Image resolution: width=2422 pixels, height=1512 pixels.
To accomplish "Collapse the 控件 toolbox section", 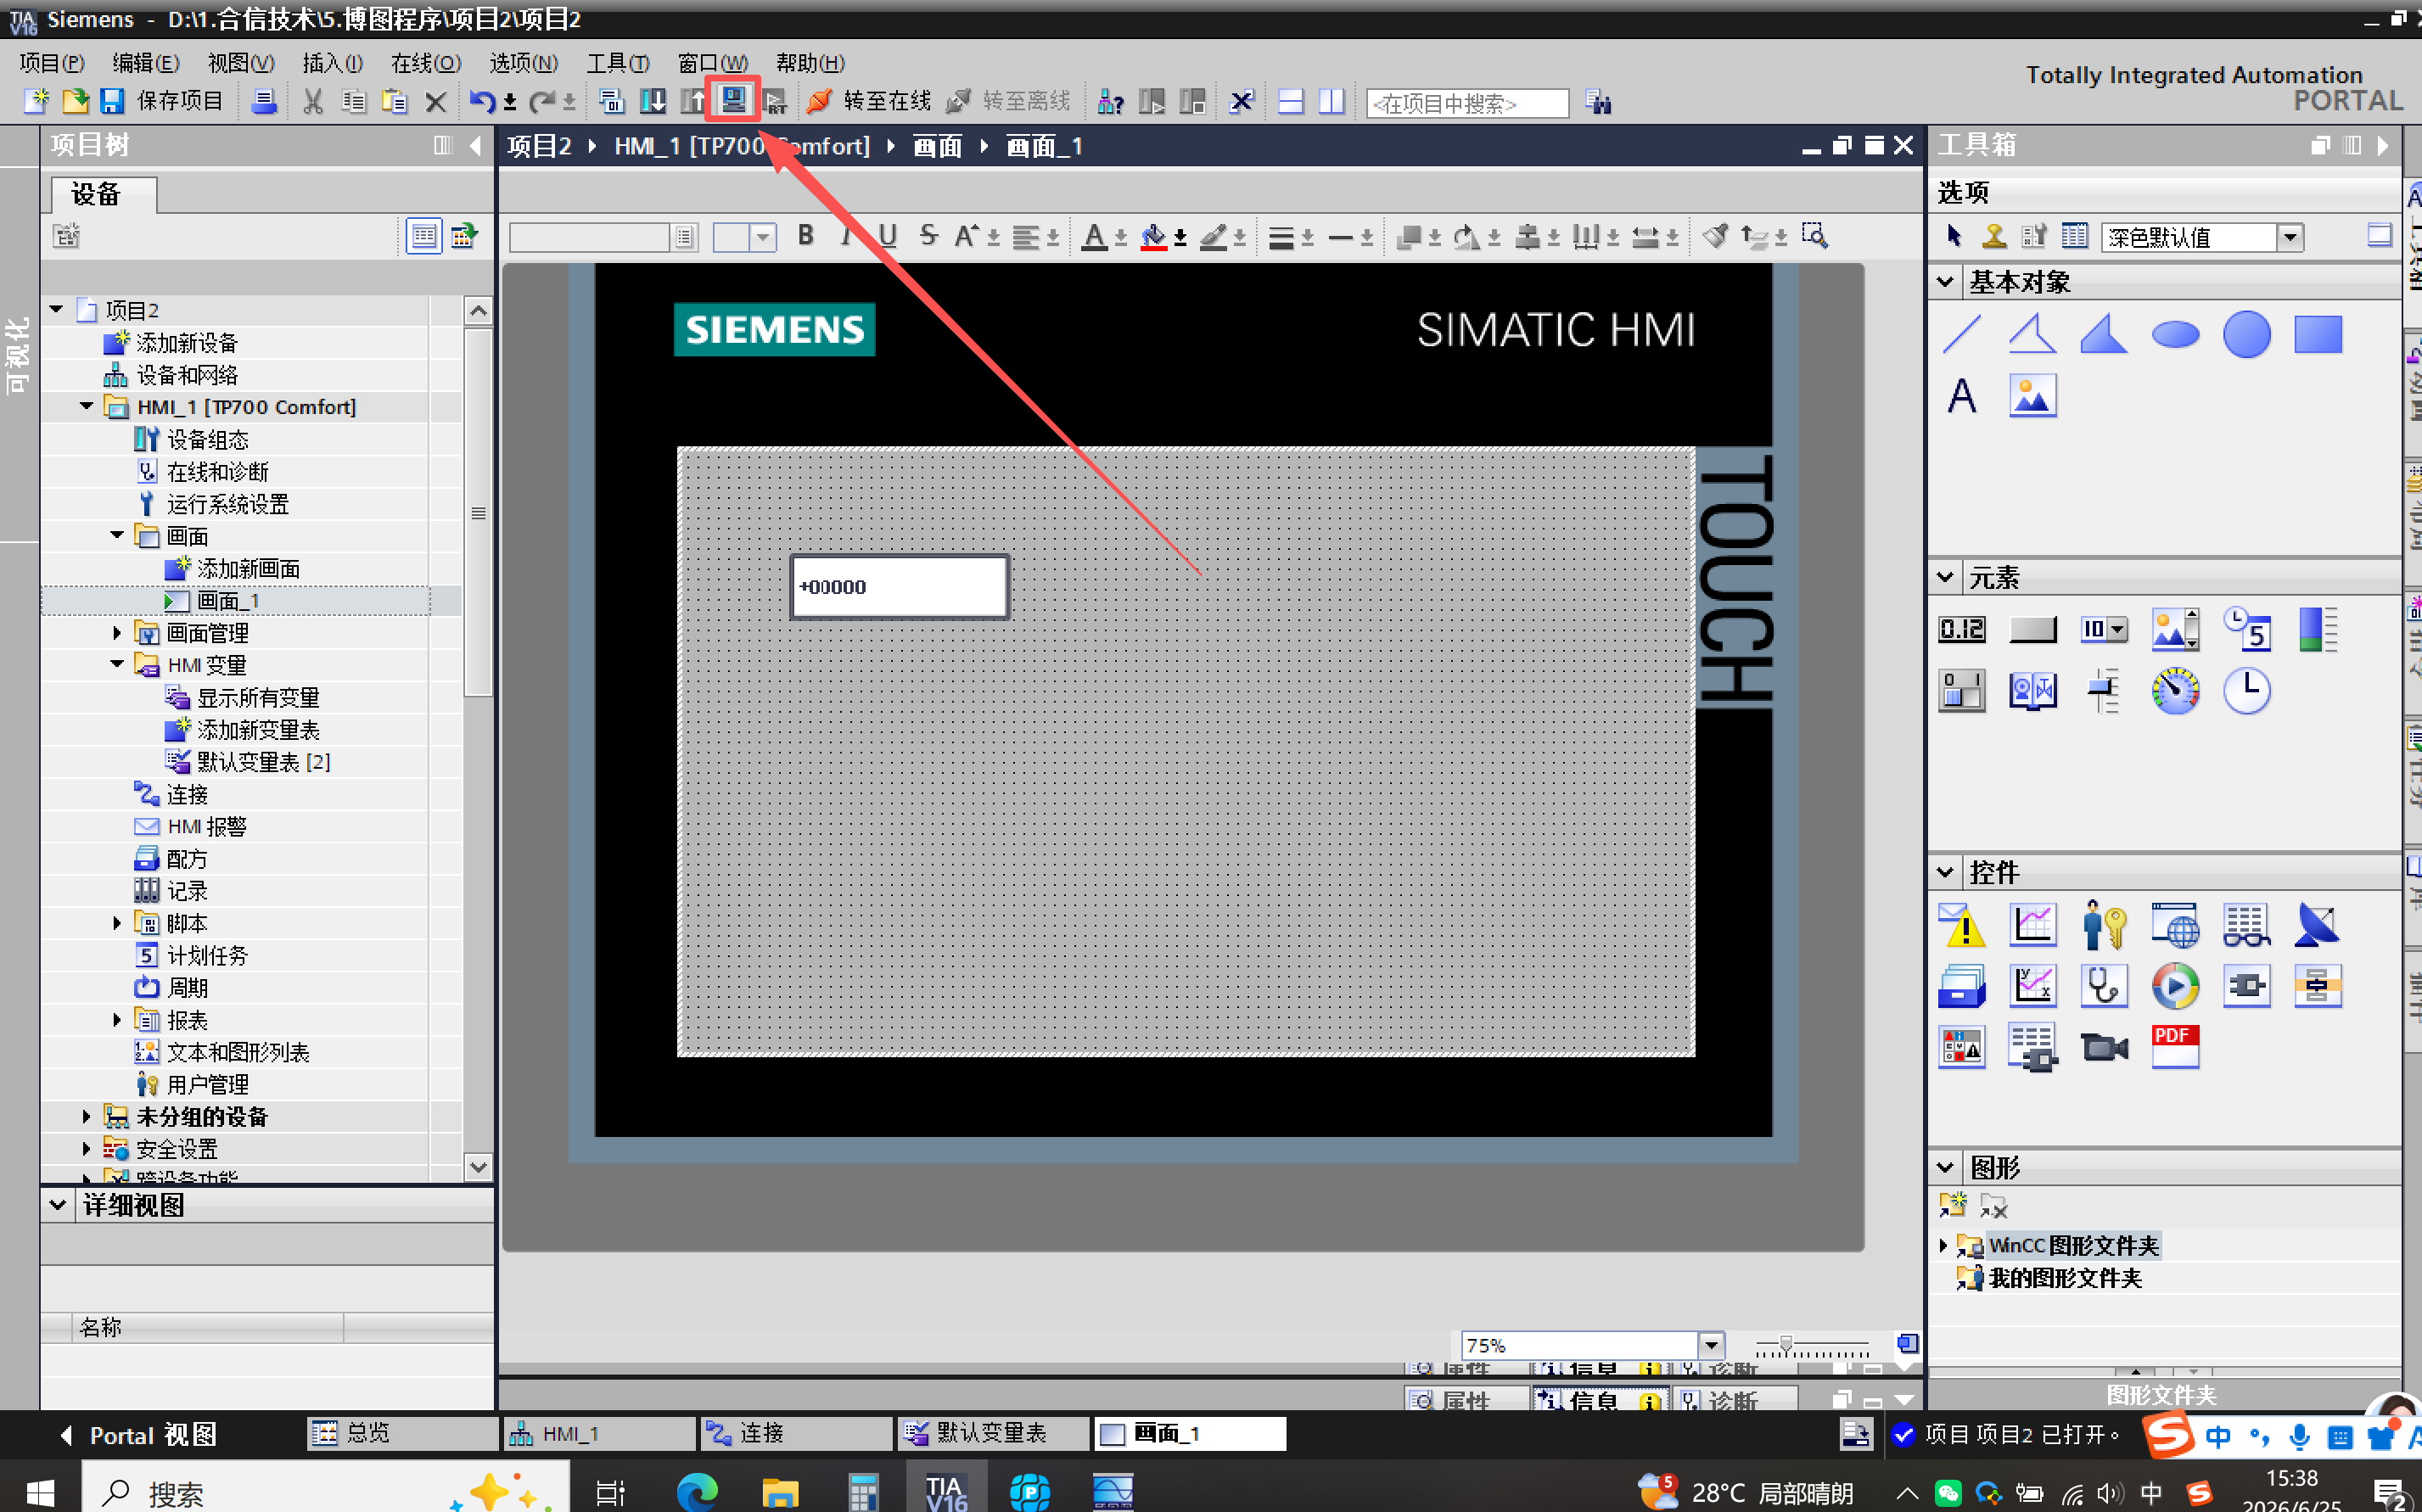I will [x=1945, y=872].
